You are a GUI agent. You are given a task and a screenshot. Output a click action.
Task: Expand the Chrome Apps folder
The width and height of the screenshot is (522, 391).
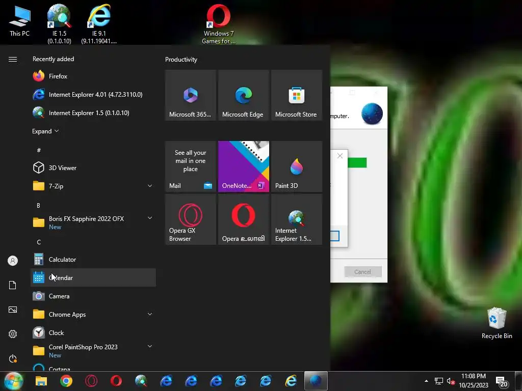click(93, 314)
